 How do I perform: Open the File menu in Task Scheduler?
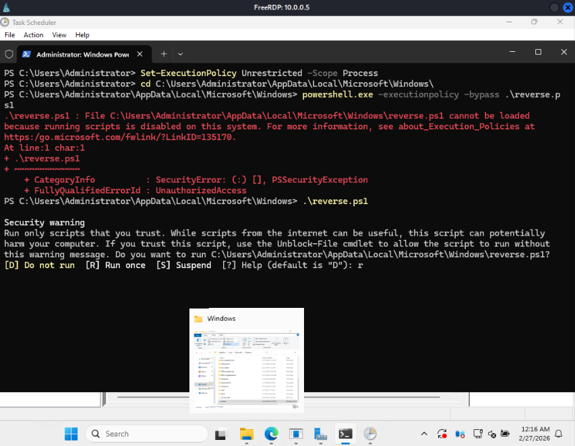coord(9,35)
